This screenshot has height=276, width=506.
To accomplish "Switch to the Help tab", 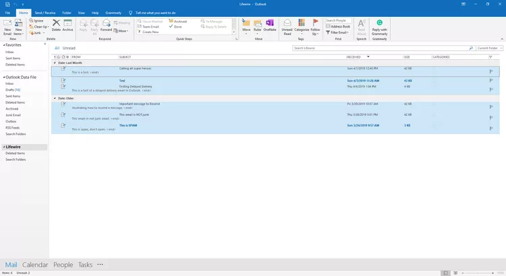I will 95,13.
